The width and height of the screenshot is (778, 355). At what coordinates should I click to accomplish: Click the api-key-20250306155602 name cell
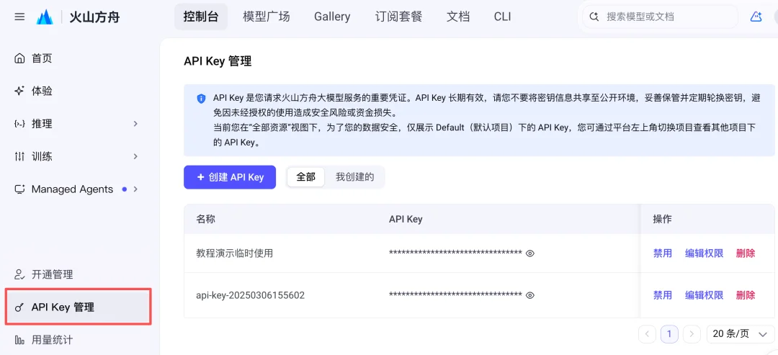coord(251,295)
